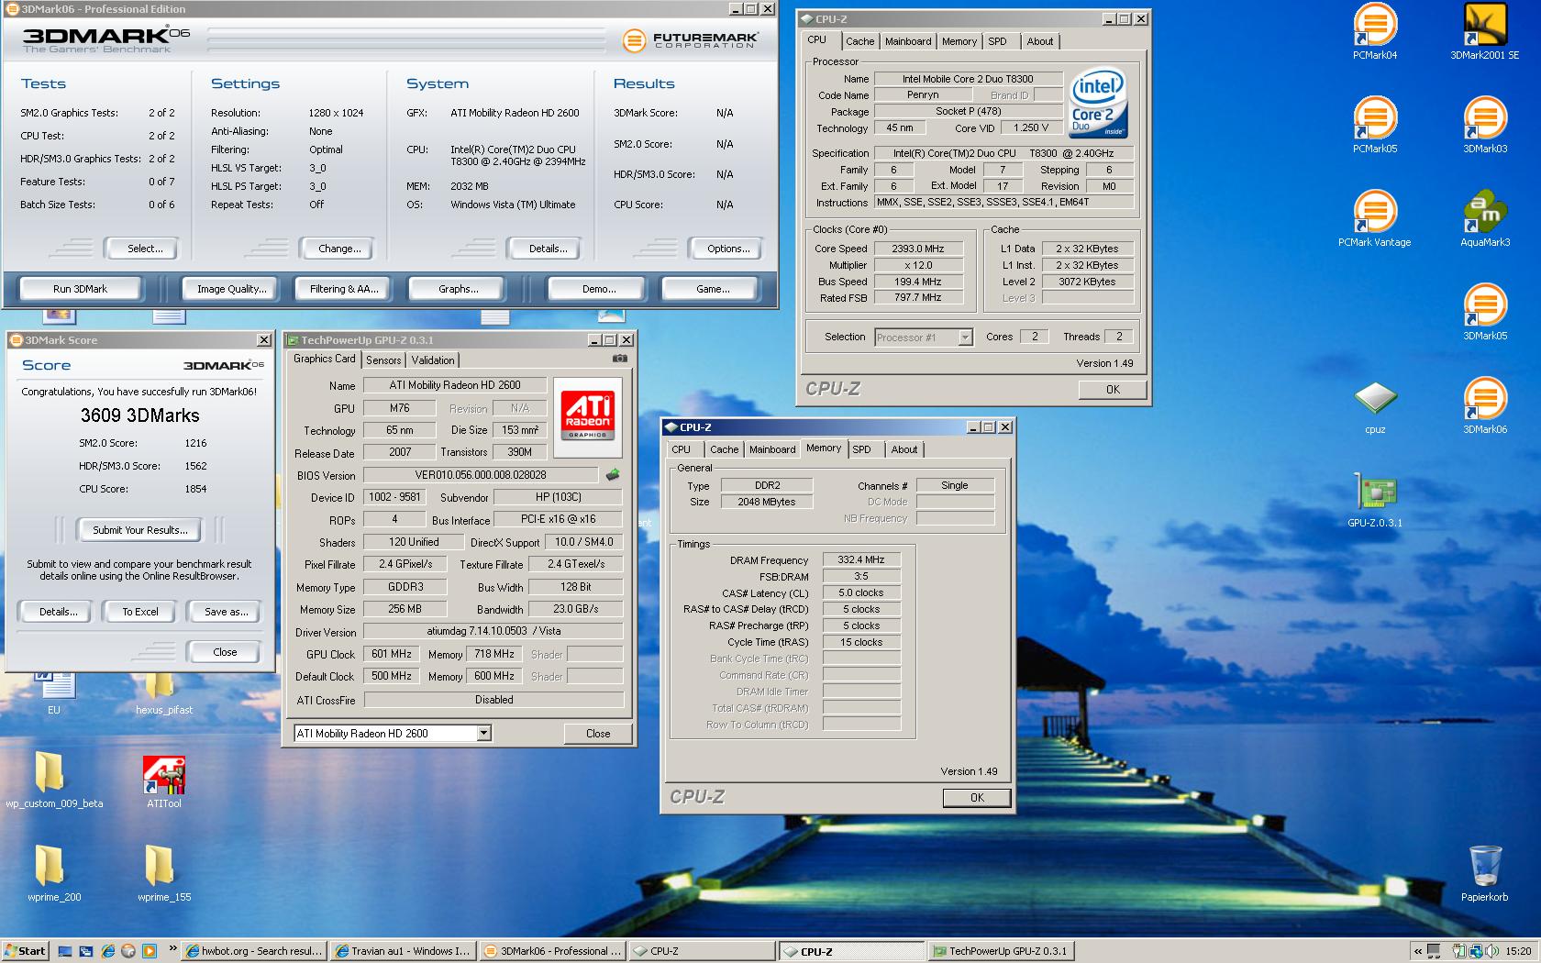Viewport: 1541px width, 963px height.
Task: Open Image Quality... in 3DMark06
Action: (x=231, y=289)
